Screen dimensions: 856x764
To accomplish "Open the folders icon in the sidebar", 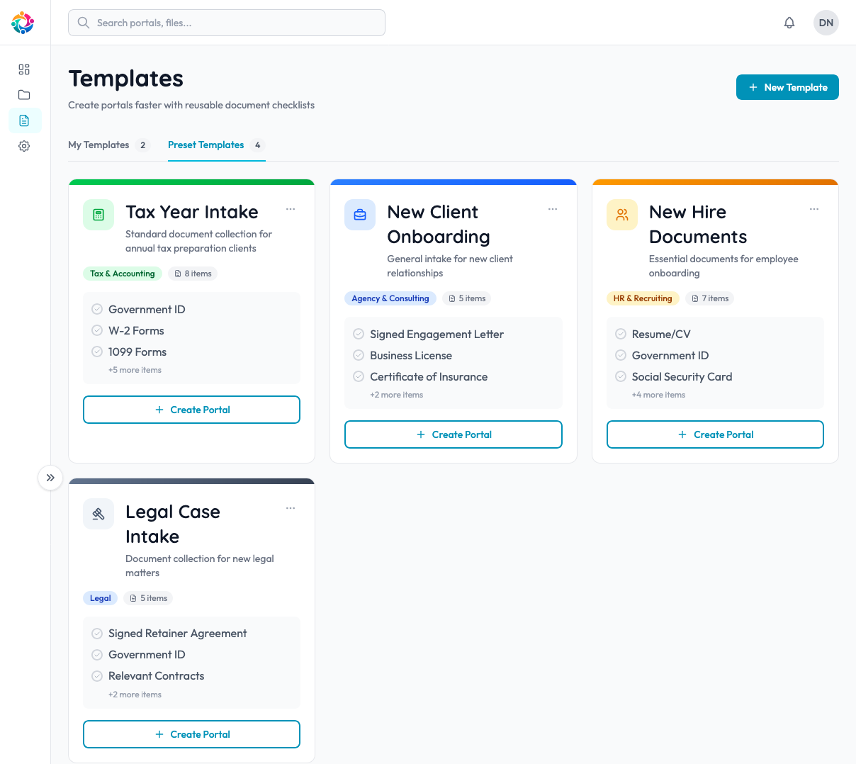I will (23, 94).
